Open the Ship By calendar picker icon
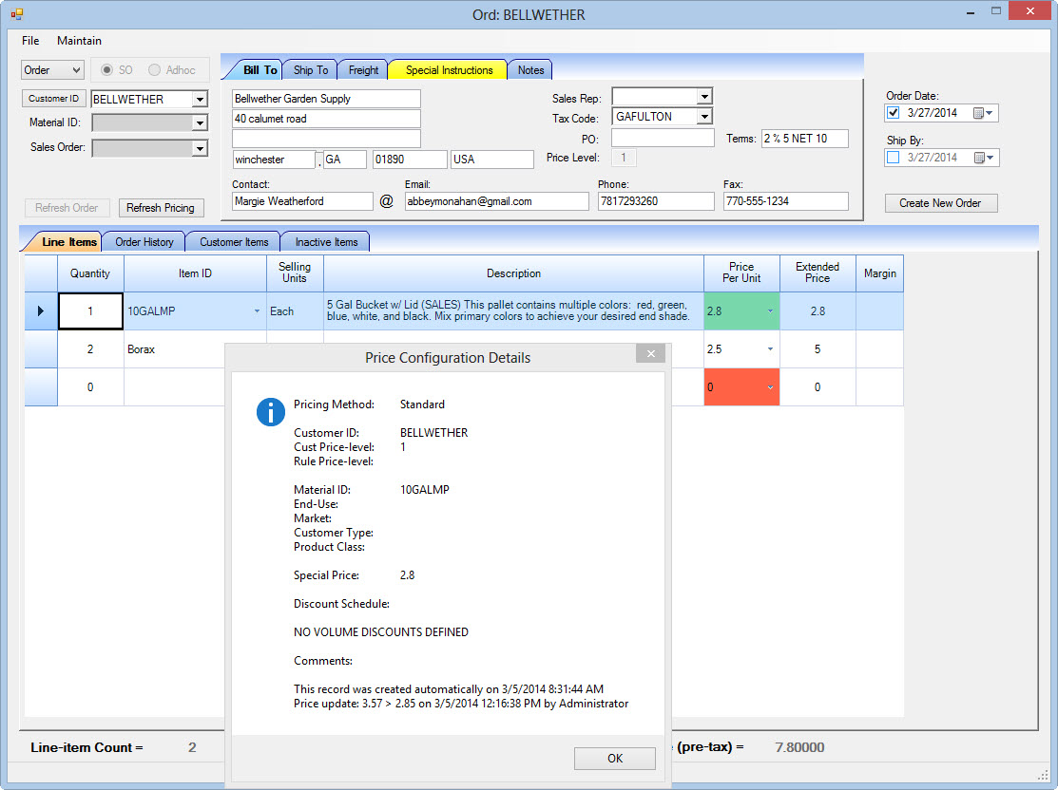This screenshot has width=1058, height=790. (983, 158)
